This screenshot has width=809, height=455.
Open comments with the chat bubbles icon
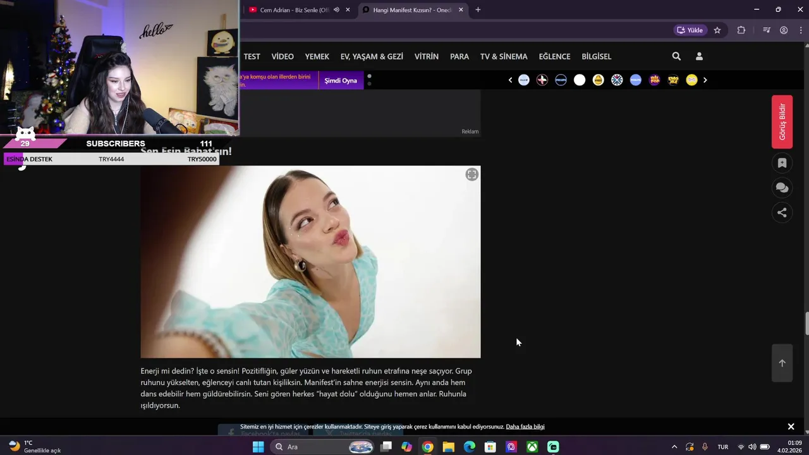tap(782, 188)
